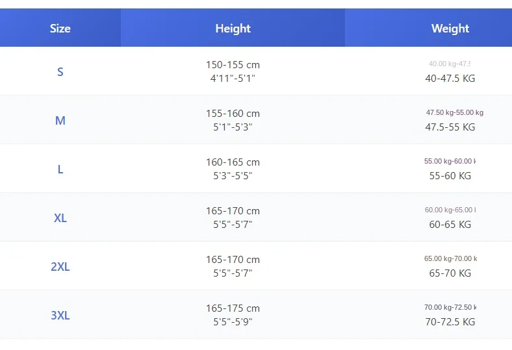
Task: Select the 2XL size label
Action: click(60, 266)
